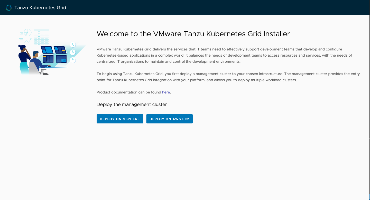Click the top clock icon in illustration
Image resolution: width=370 pixels, height=200 pixels.
(x=73, y=45)
